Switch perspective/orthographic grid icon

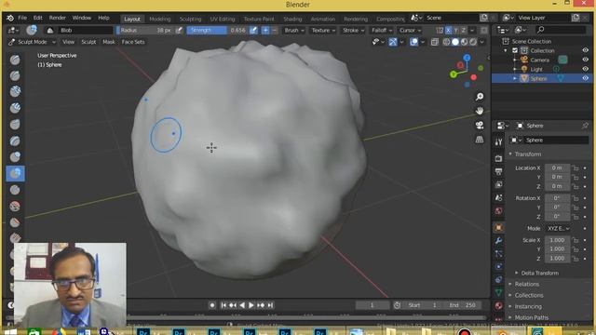[480, 140]
